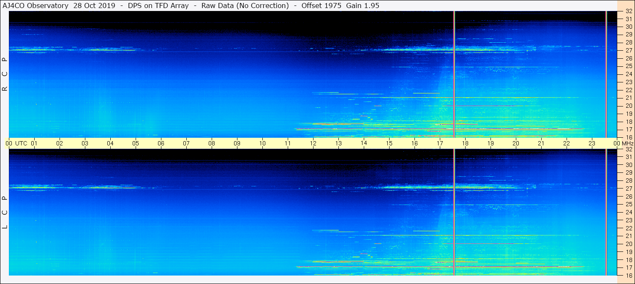
Task: Click hour '02' on the UTC time axis
Action: [60, 143]
